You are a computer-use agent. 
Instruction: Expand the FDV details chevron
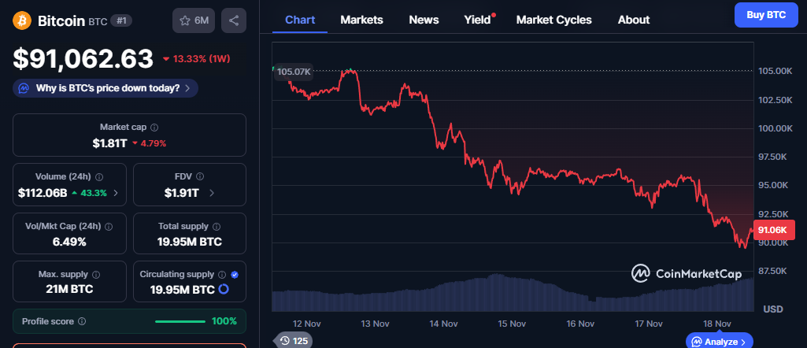coord(212,192)
